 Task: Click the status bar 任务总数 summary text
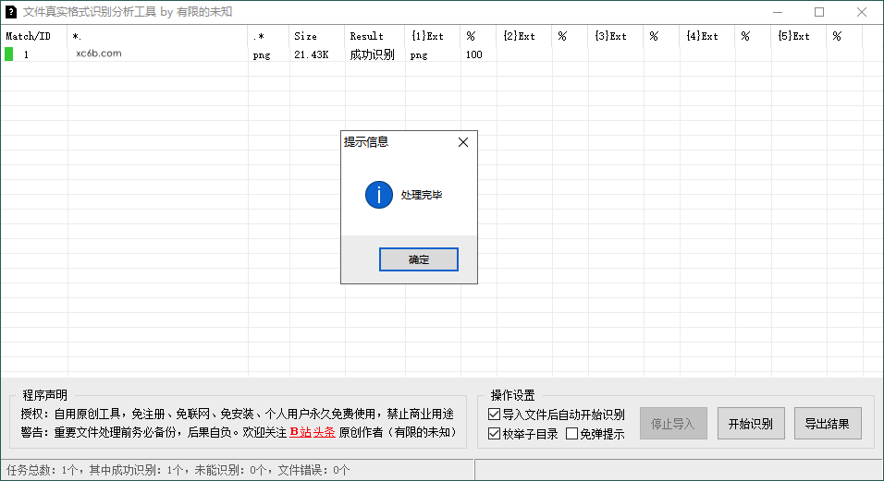pos(178,470)
